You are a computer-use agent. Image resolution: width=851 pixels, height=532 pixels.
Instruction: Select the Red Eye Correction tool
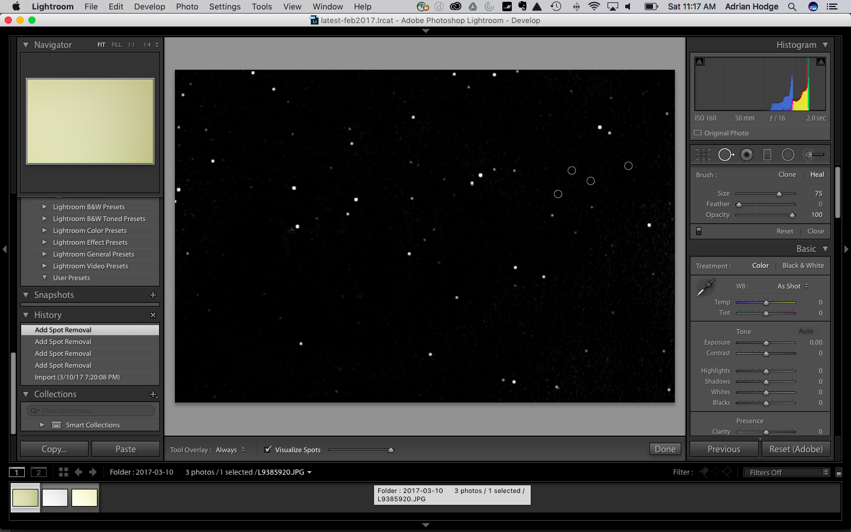tap(747, 155)
